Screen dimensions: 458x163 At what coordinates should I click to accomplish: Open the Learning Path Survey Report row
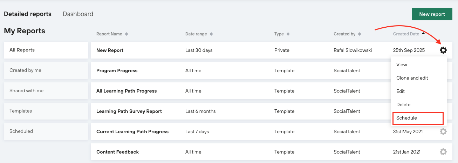pyautogui.click(x=129, y=111)
